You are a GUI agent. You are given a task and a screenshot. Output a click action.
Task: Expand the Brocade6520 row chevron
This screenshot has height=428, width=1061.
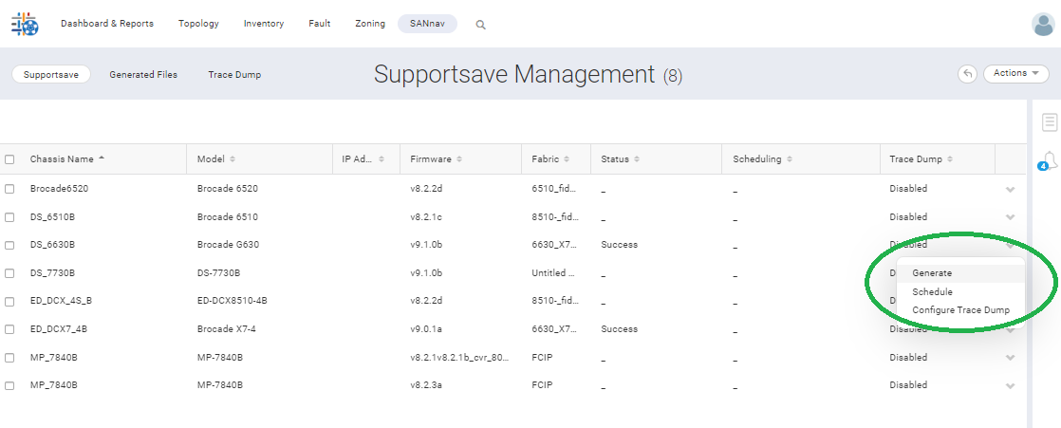(x=1010, y=189)
